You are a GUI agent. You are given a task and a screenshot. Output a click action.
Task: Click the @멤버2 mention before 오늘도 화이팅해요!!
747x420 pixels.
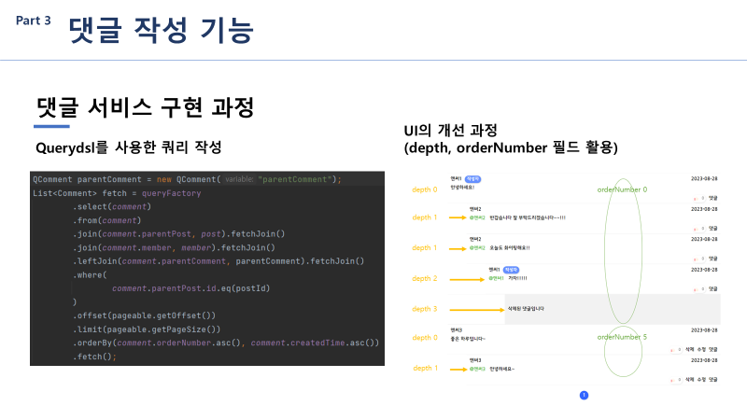point(477,248)
